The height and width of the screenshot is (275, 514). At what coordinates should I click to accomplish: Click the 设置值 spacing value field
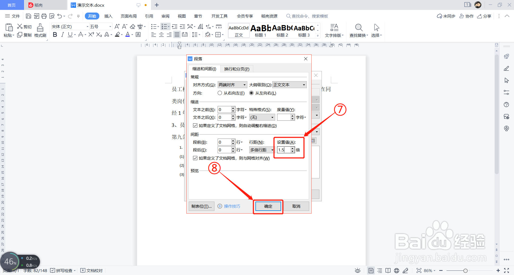(284, 150)
